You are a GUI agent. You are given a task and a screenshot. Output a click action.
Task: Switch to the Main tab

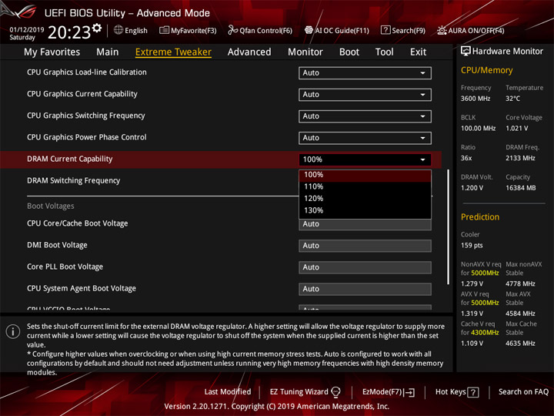coord(108,52)
